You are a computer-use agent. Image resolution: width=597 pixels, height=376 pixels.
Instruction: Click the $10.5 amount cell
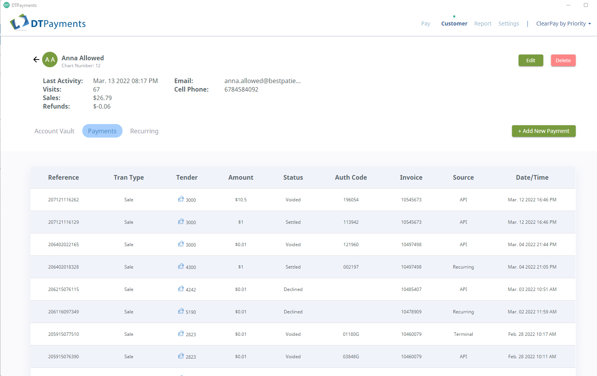241,200
